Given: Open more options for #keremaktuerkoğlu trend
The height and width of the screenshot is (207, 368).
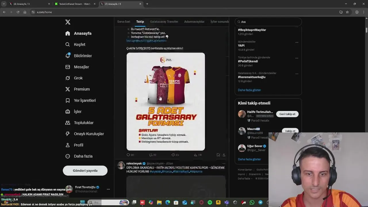Looking at the screenshot, I should 297,74.
